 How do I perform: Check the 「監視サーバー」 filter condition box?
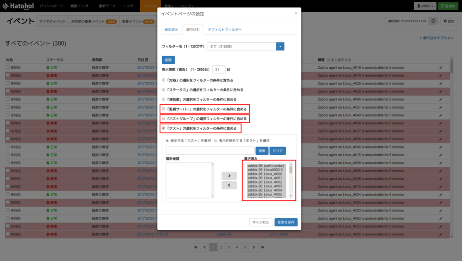(163, 109)
